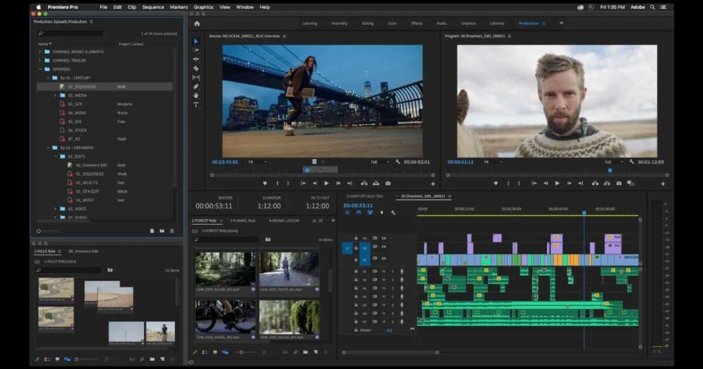
Task: Click Overwrite button in Source monitor
Action: coord(376,183)
